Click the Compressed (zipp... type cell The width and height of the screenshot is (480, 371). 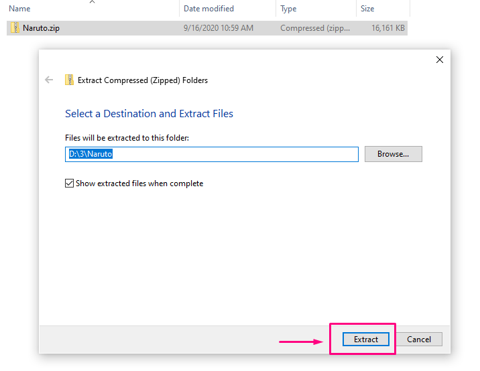[x=315, y=28]
